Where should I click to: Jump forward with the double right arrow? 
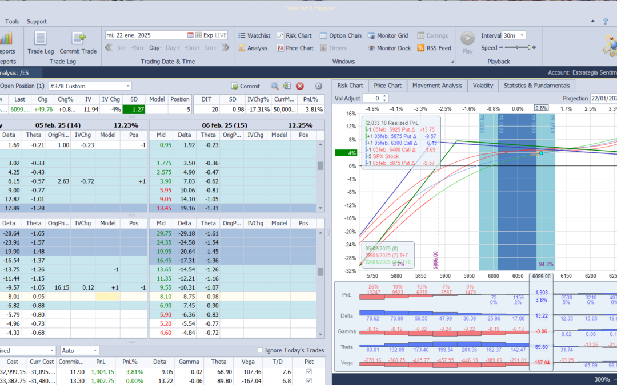226,48
